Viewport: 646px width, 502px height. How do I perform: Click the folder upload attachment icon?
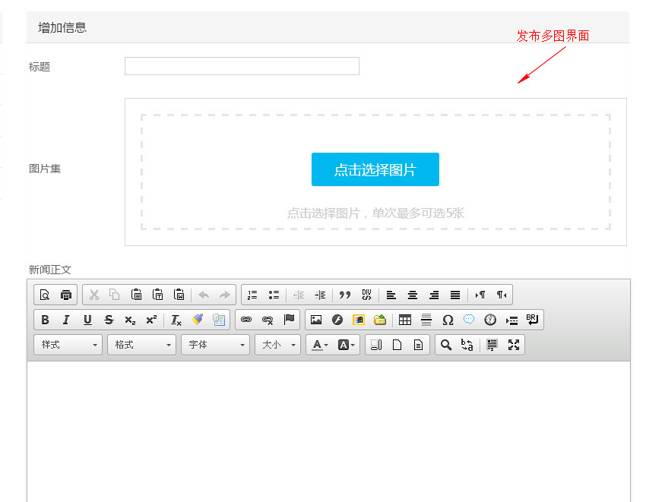point(380,320)
